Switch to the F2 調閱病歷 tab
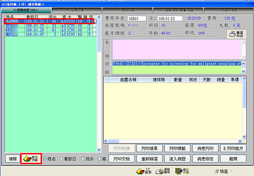Screen dimensions: 254x176 tap(25, 9)
